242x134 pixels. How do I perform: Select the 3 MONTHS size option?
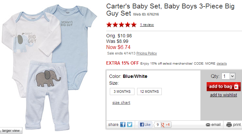[x=122, y=91]
